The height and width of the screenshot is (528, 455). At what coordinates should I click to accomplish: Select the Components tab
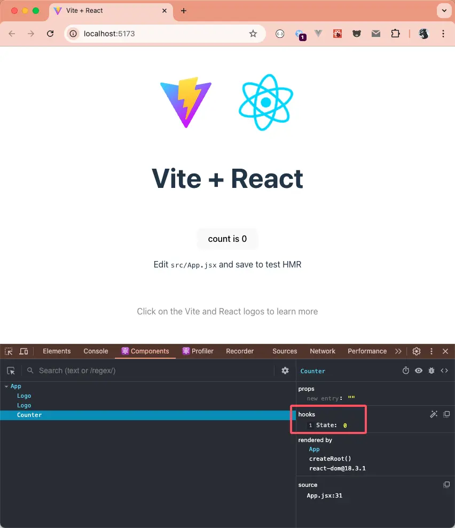click(x=145, y=351)
